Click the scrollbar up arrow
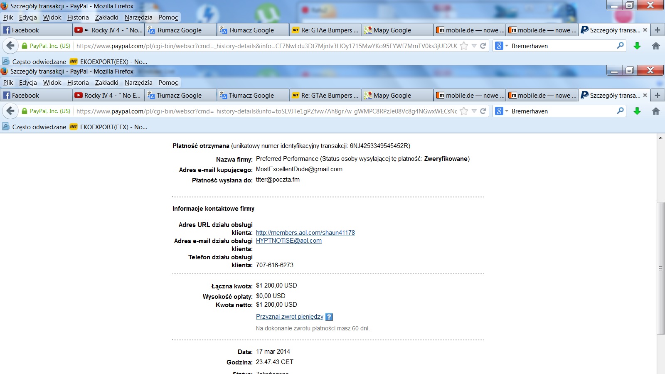This screenshot has width=665, height=374. [x=660, y=138]
